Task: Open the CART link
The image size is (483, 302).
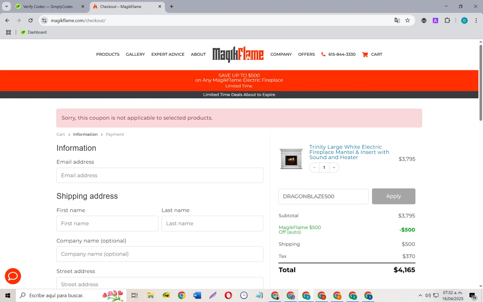Action: pos(372,54)
